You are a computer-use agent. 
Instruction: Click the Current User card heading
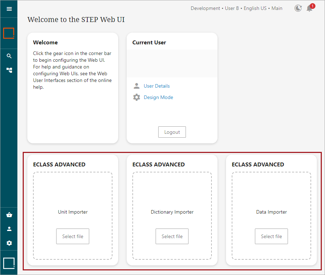tap(149, 43)
